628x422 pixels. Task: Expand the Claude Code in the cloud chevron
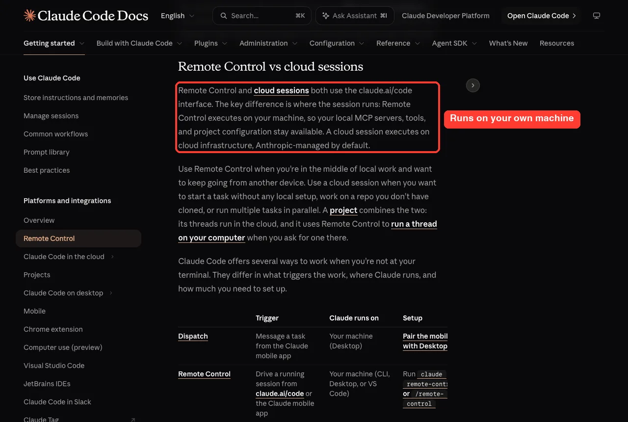112,257
